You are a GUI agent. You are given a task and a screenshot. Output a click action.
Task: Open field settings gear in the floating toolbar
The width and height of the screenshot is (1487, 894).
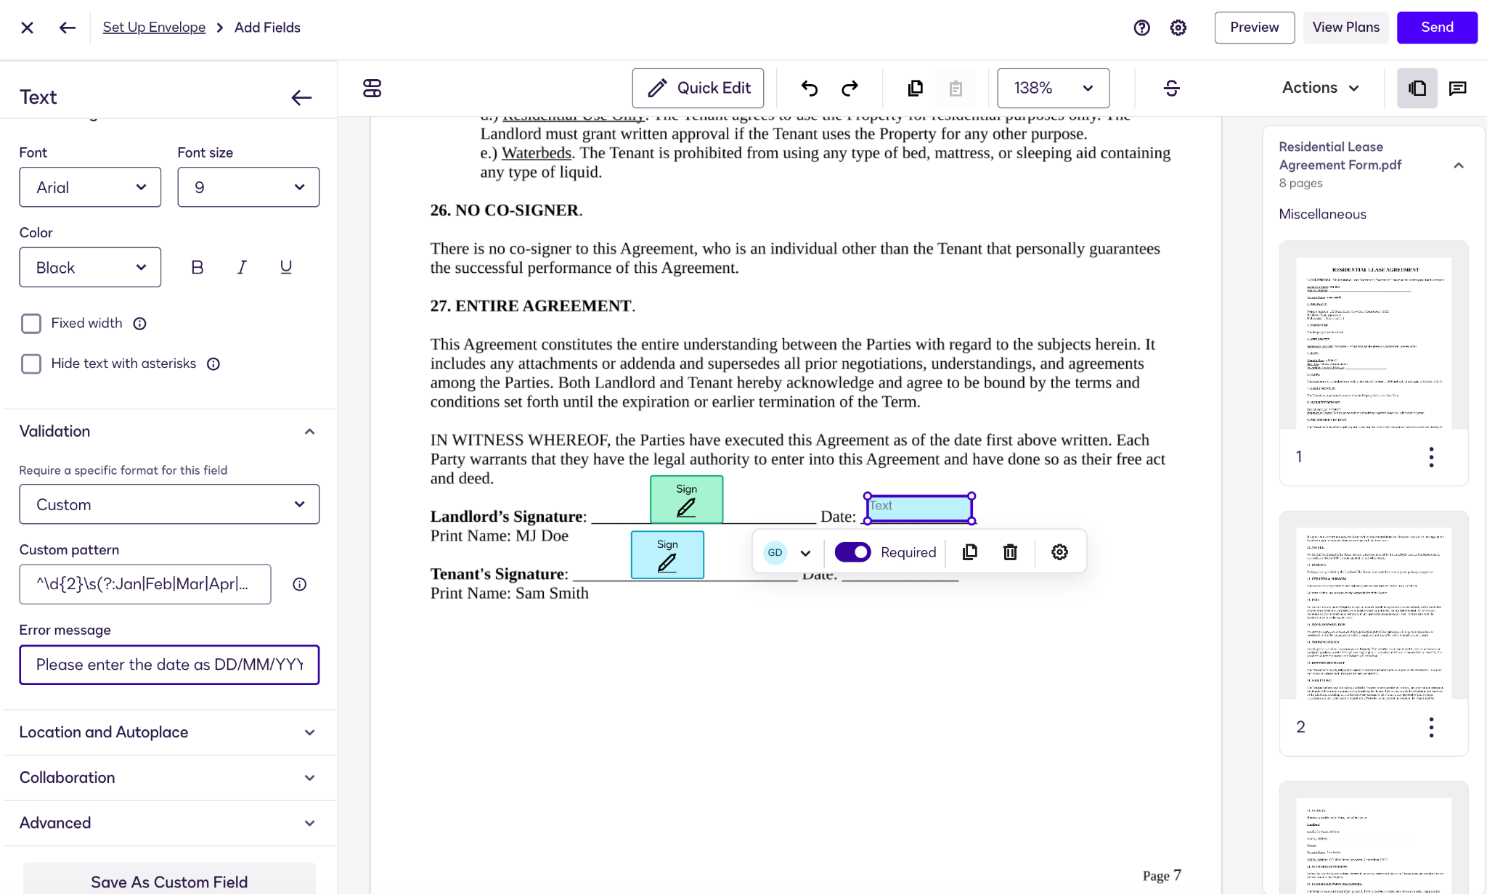coord(1059,552)
